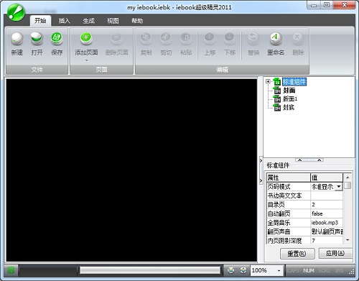The image size is (359, 281).
Task: Open the 100% zoom dropdown
Action: [279, 271]
